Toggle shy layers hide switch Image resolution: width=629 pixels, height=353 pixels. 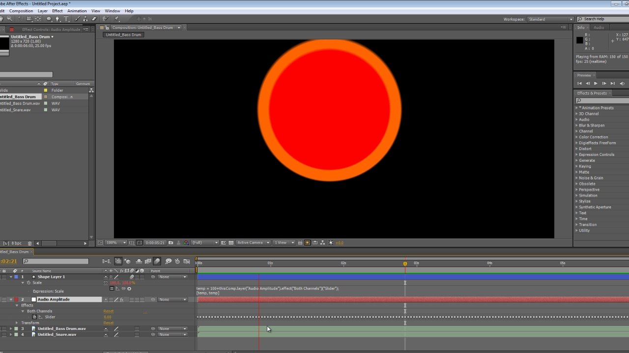139,261
